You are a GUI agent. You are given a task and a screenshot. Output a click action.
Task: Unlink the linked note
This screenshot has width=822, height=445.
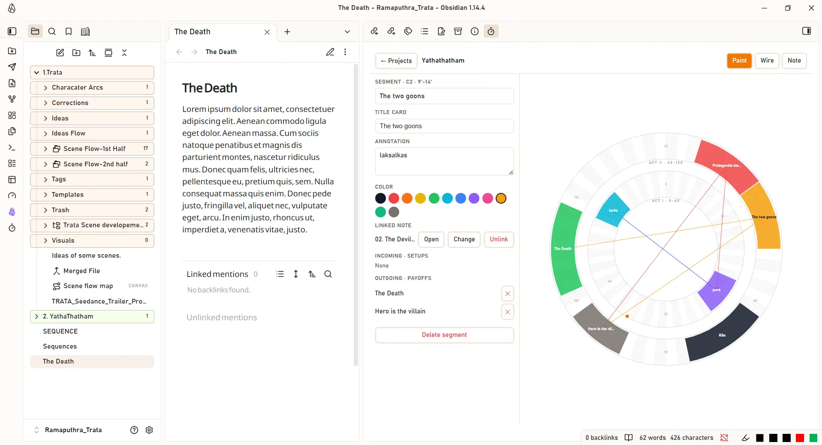(x=499, y=239)
